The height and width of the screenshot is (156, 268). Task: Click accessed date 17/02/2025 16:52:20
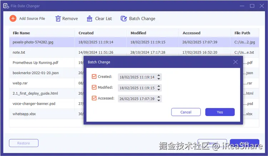(x=200, y=52)
